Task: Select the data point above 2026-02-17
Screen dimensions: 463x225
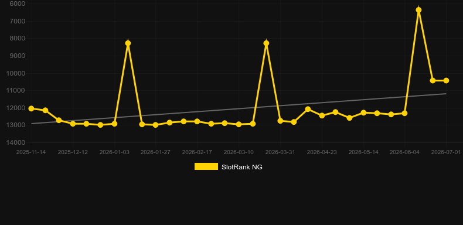Action: (x=197, y=121)
